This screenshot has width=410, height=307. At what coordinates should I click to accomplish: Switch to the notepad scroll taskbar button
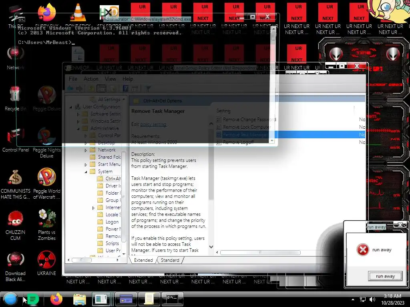pos(149,299)
